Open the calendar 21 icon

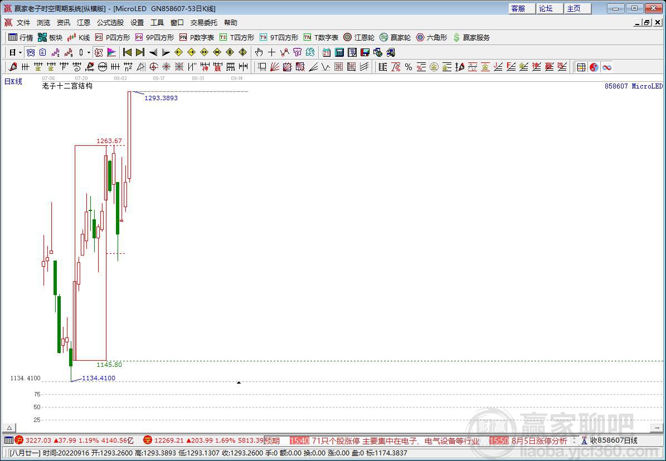click(326, 53)
